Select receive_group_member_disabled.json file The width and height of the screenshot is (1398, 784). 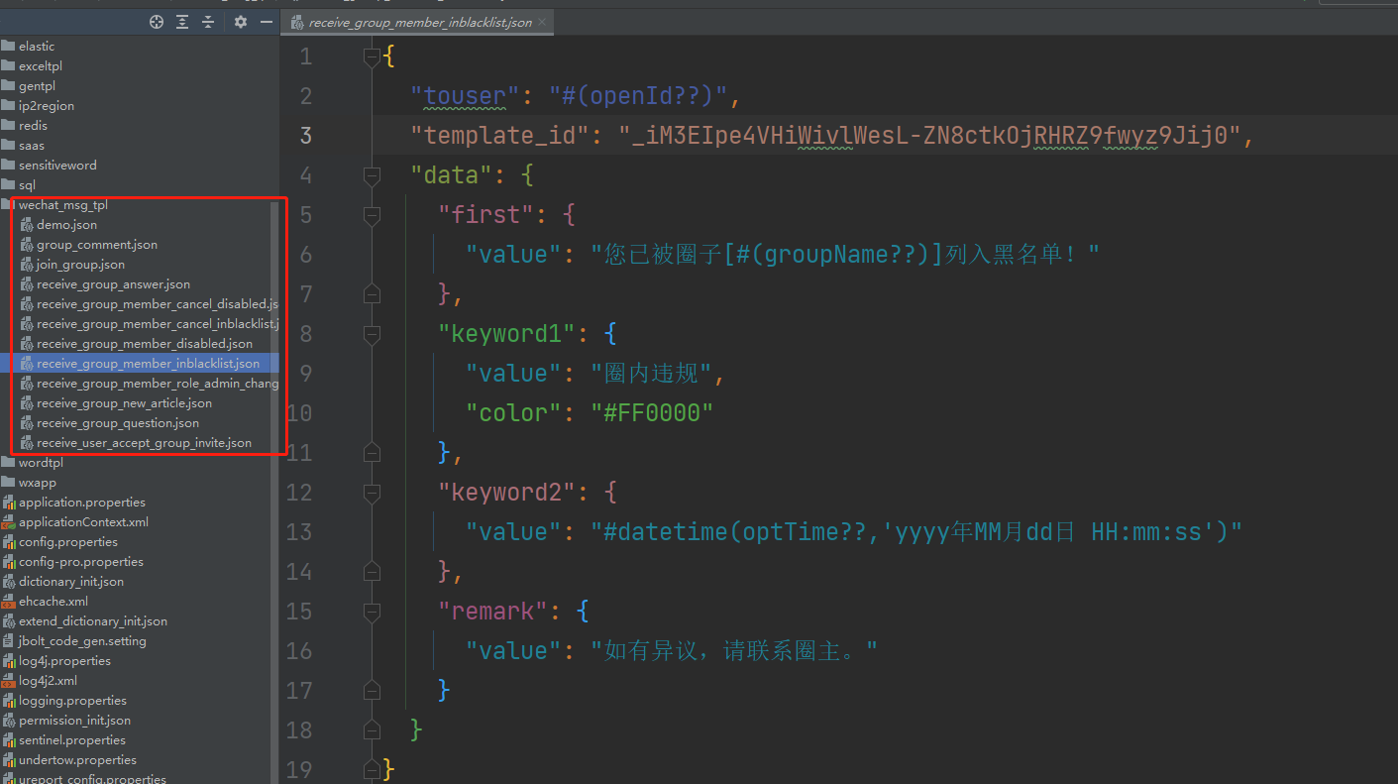[145, 344]
